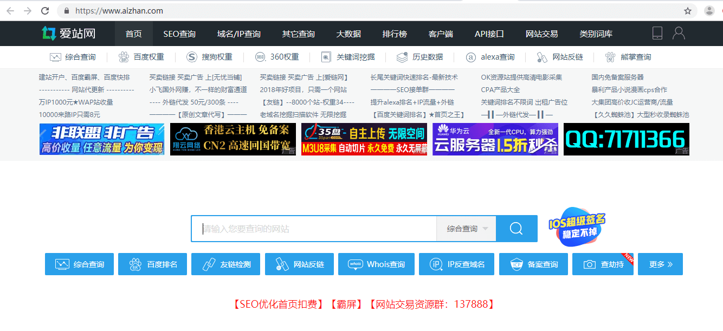Open the 暴利产品小说漫画cps合作 link
Image resolution: width=723 pixels, height=331 pixels.
point(629,90)
